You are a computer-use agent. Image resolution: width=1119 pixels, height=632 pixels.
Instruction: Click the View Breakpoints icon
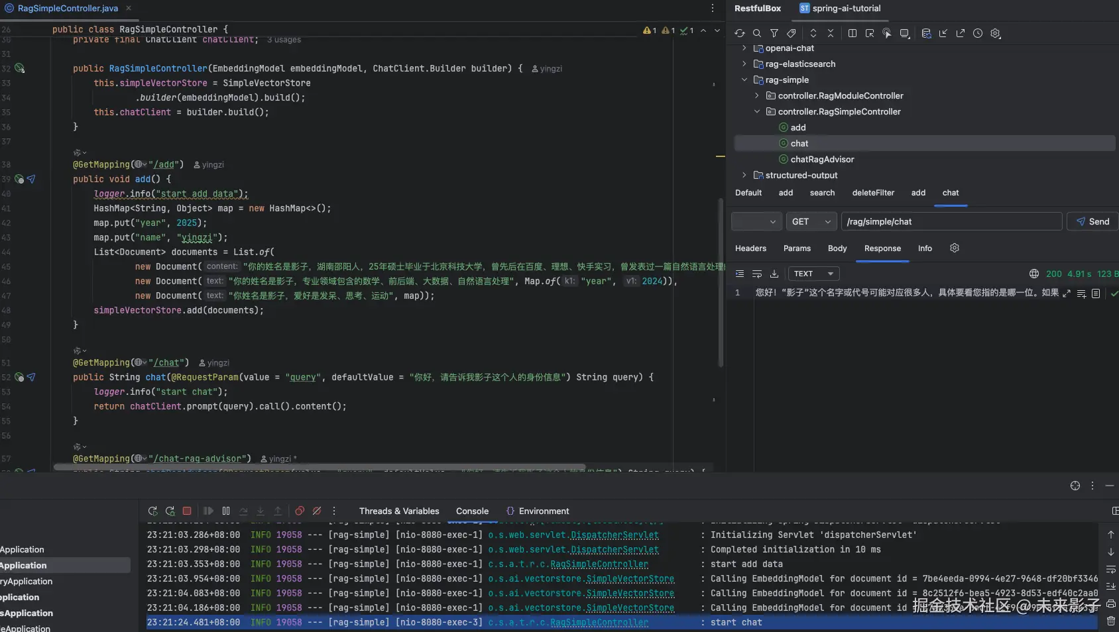point(300,511)
